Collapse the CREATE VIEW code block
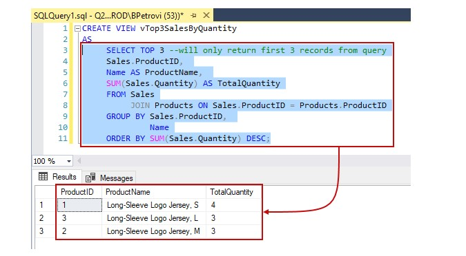This screenshot has width=466, height=256. pos(77,28)
